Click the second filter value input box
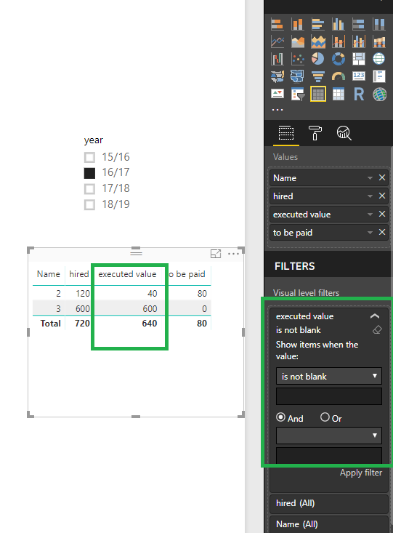The height and width of the screenshot is (533, 393). 329,456
